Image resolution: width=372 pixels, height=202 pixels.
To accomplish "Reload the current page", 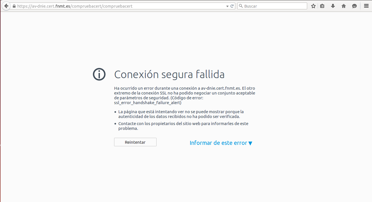I will (232, 6).
